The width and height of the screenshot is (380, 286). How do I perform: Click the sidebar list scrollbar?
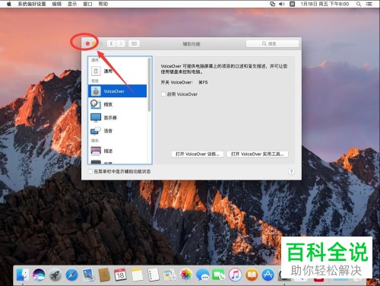tap(149, 84)
